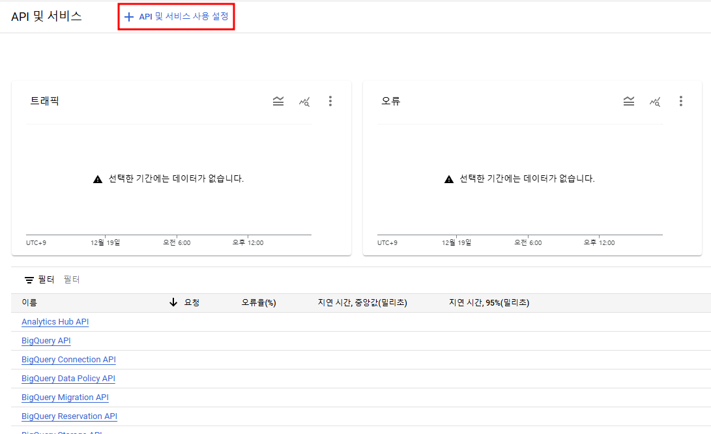711x434 pixels.
Task: Toggle legend icon in 오류 chart
Action: [x=629, y=101]
